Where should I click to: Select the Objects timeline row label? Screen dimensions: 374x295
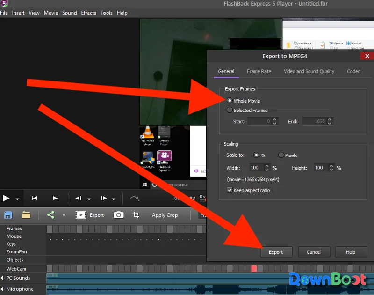(15, 260)
